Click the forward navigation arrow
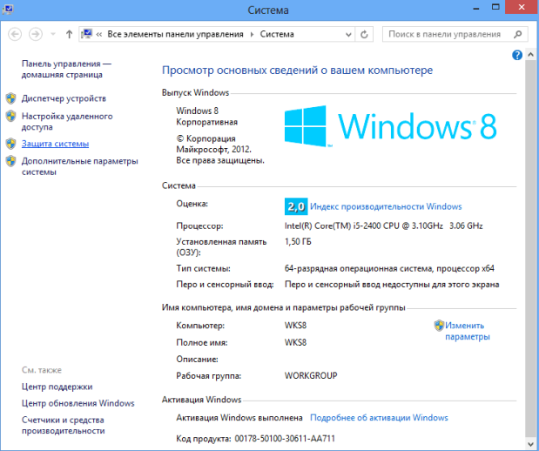This screenshot has height=451, width=539. tap(37, 34)
